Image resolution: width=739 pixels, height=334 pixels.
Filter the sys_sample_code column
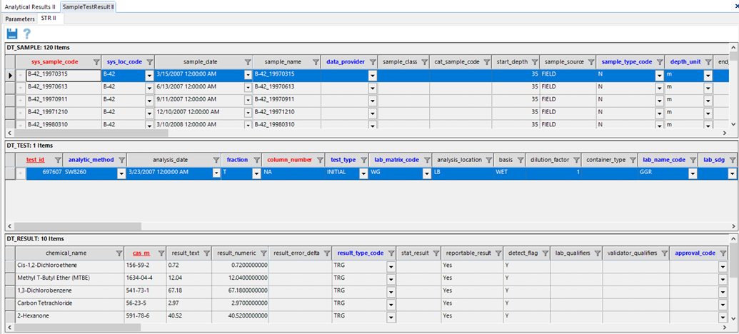(x=92, y=62)
